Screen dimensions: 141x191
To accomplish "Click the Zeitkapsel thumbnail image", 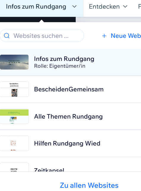I will coord(14,167).
